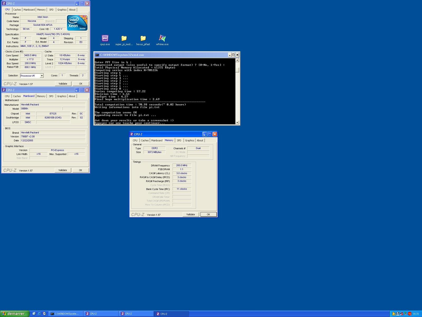Screen dimensions: 422x317
Task: Click the white letter A tray icon
Action: pyautogui.click(x=398, y=314)
